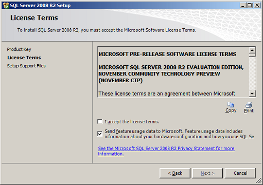Select the Product Key step
The height and width of the screenshot is (185, 263).
[19, 49]
